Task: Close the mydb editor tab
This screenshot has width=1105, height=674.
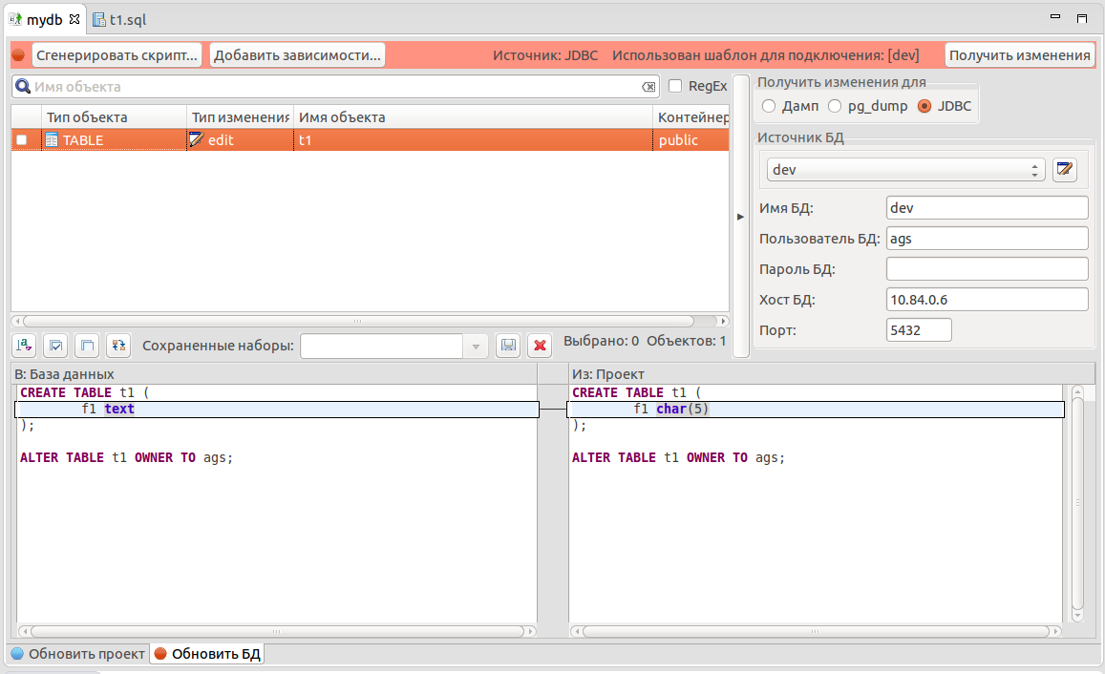Action: [x=74, y=19]
